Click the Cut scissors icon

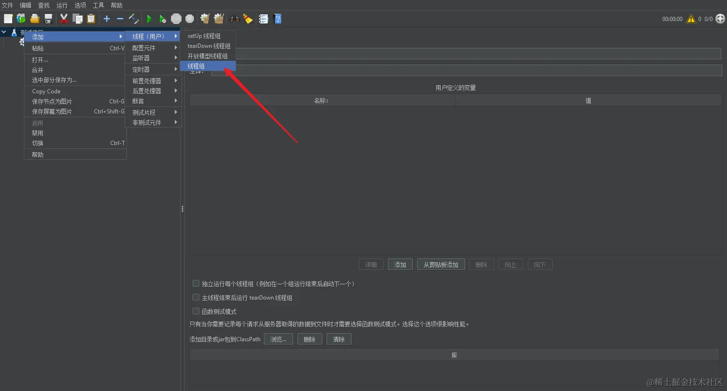(64, 19)
